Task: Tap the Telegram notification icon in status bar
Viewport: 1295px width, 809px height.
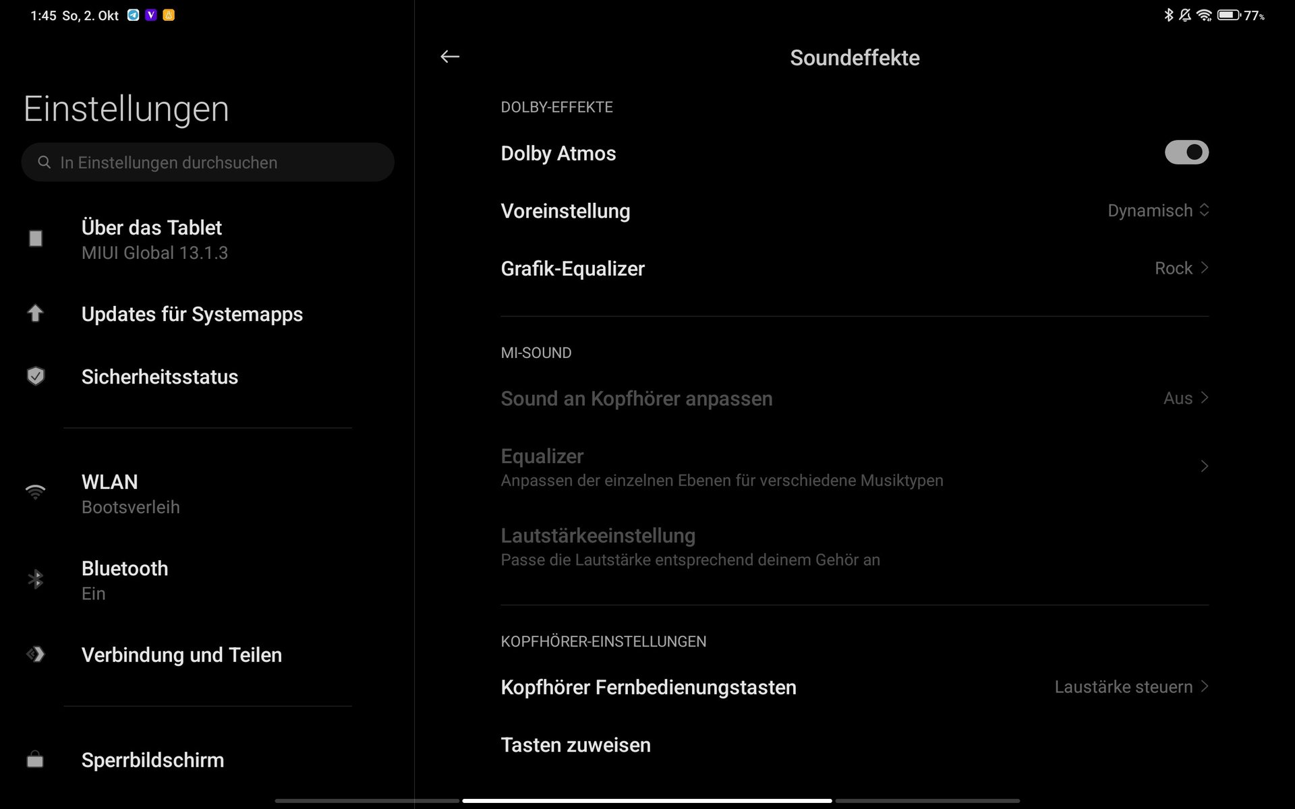Action: point(134,15)
